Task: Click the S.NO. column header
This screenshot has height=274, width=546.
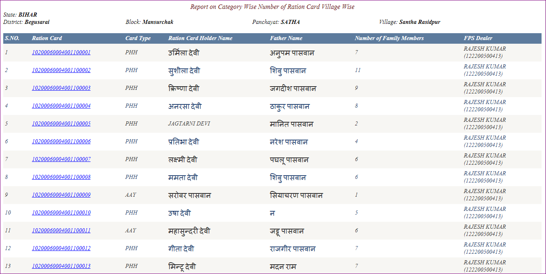Action: tap(12, 38)
